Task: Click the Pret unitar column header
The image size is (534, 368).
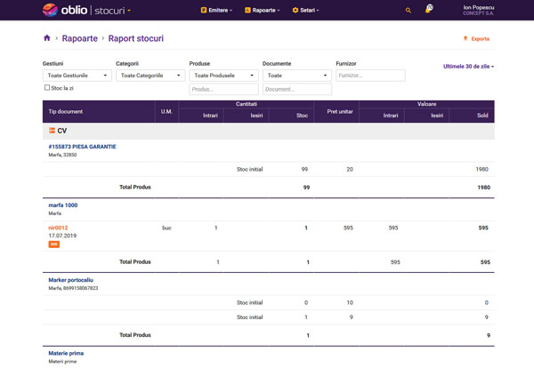Action: point(336,112)
